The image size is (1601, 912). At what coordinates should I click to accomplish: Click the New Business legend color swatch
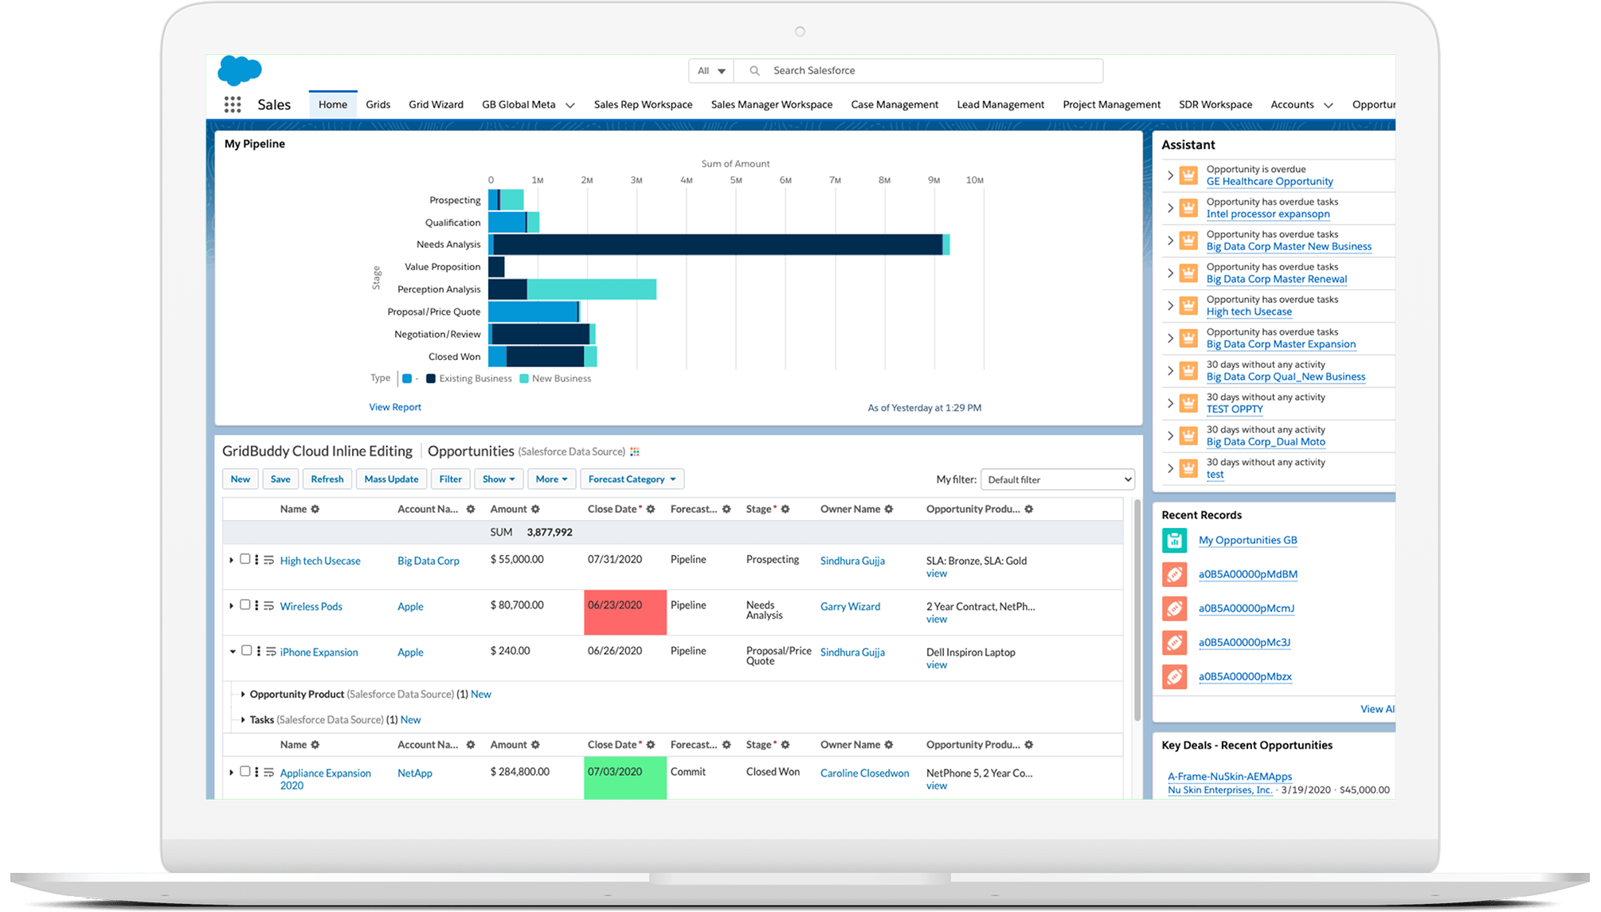click(x=524, y=378)
